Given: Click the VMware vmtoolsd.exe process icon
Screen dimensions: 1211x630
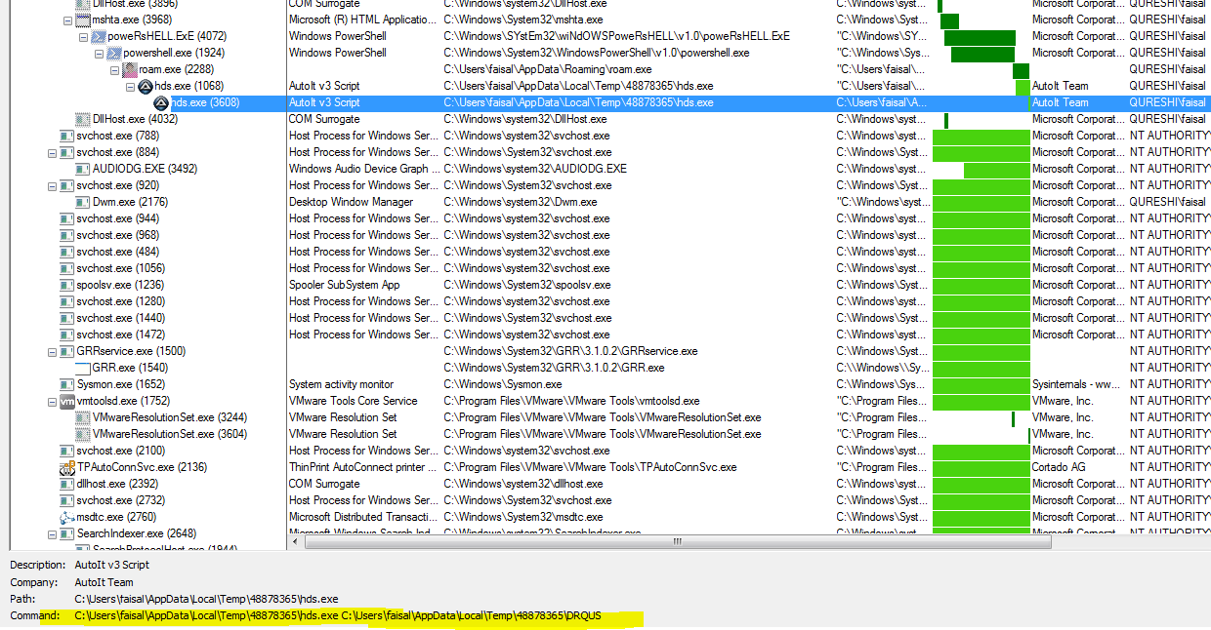Looking at the screenshot, I should 65,401.
